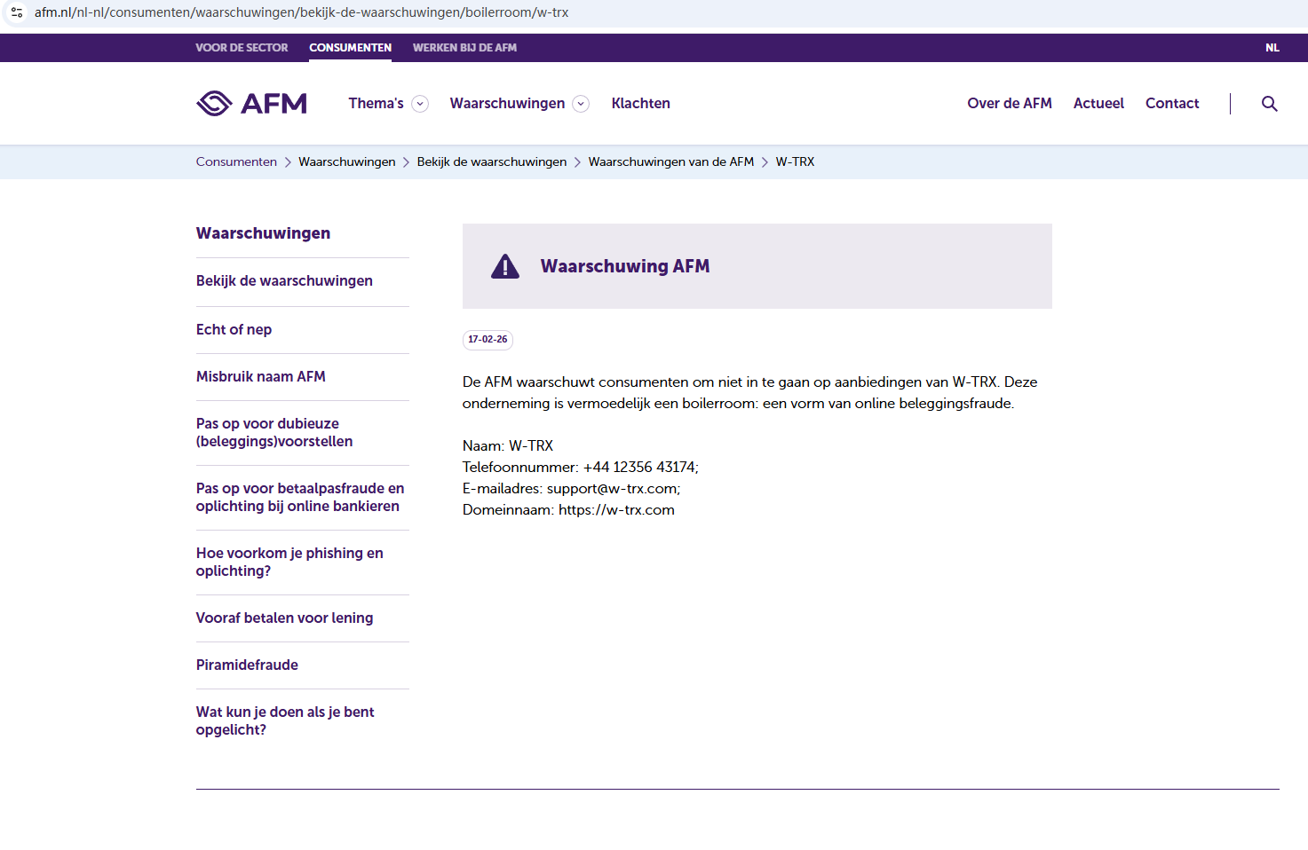1308x850 pixels.
Task: Open Klachten in main navigation
Action: click(x=640, y=104)
